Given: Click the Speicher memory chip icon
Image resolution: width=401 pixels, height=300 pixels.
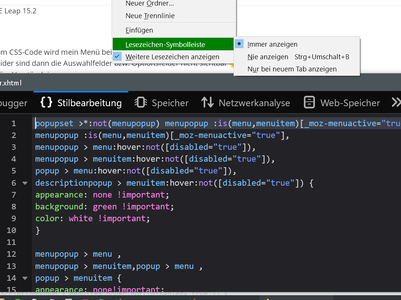Looking at the screenshot, I should pos(140,102).
